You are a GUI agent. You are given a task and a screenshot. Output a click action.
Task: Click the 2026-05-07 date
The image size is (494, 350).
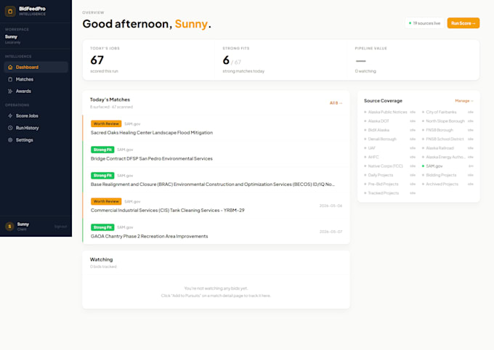pyautogui.click(x=331, y=232)
